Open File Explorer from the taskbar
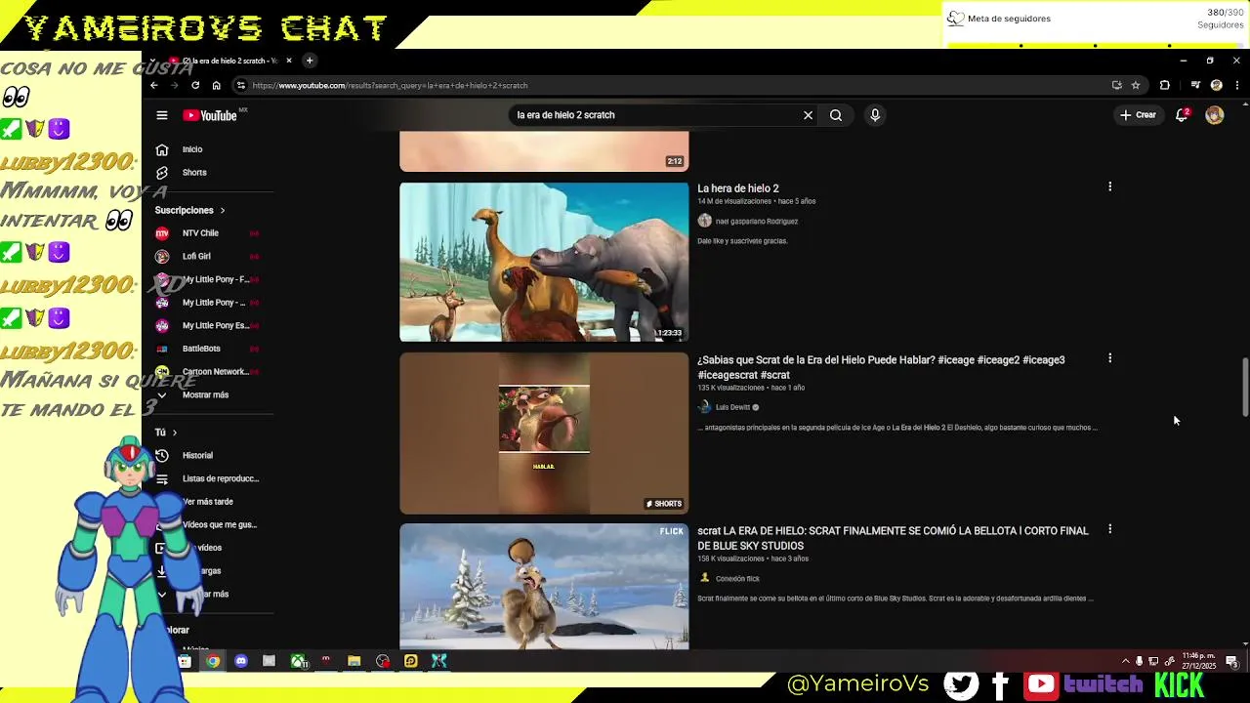 pyautogui.click(x=354, y=661)
